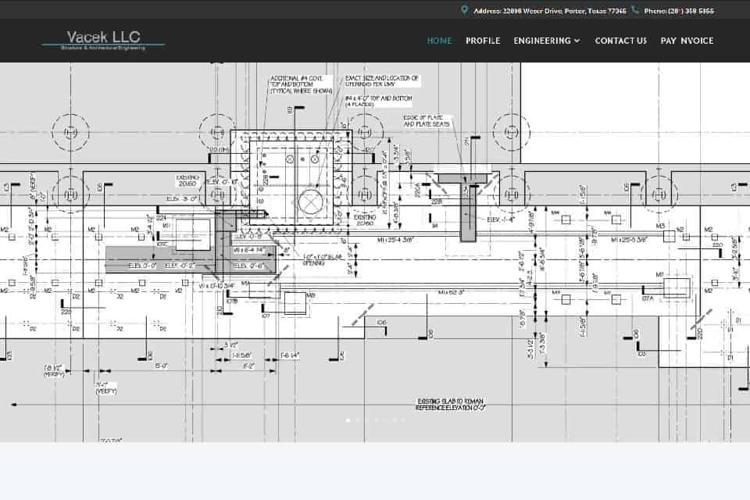Click the structural blueprint hero image

pyautogui.click(x=375, y=250)
